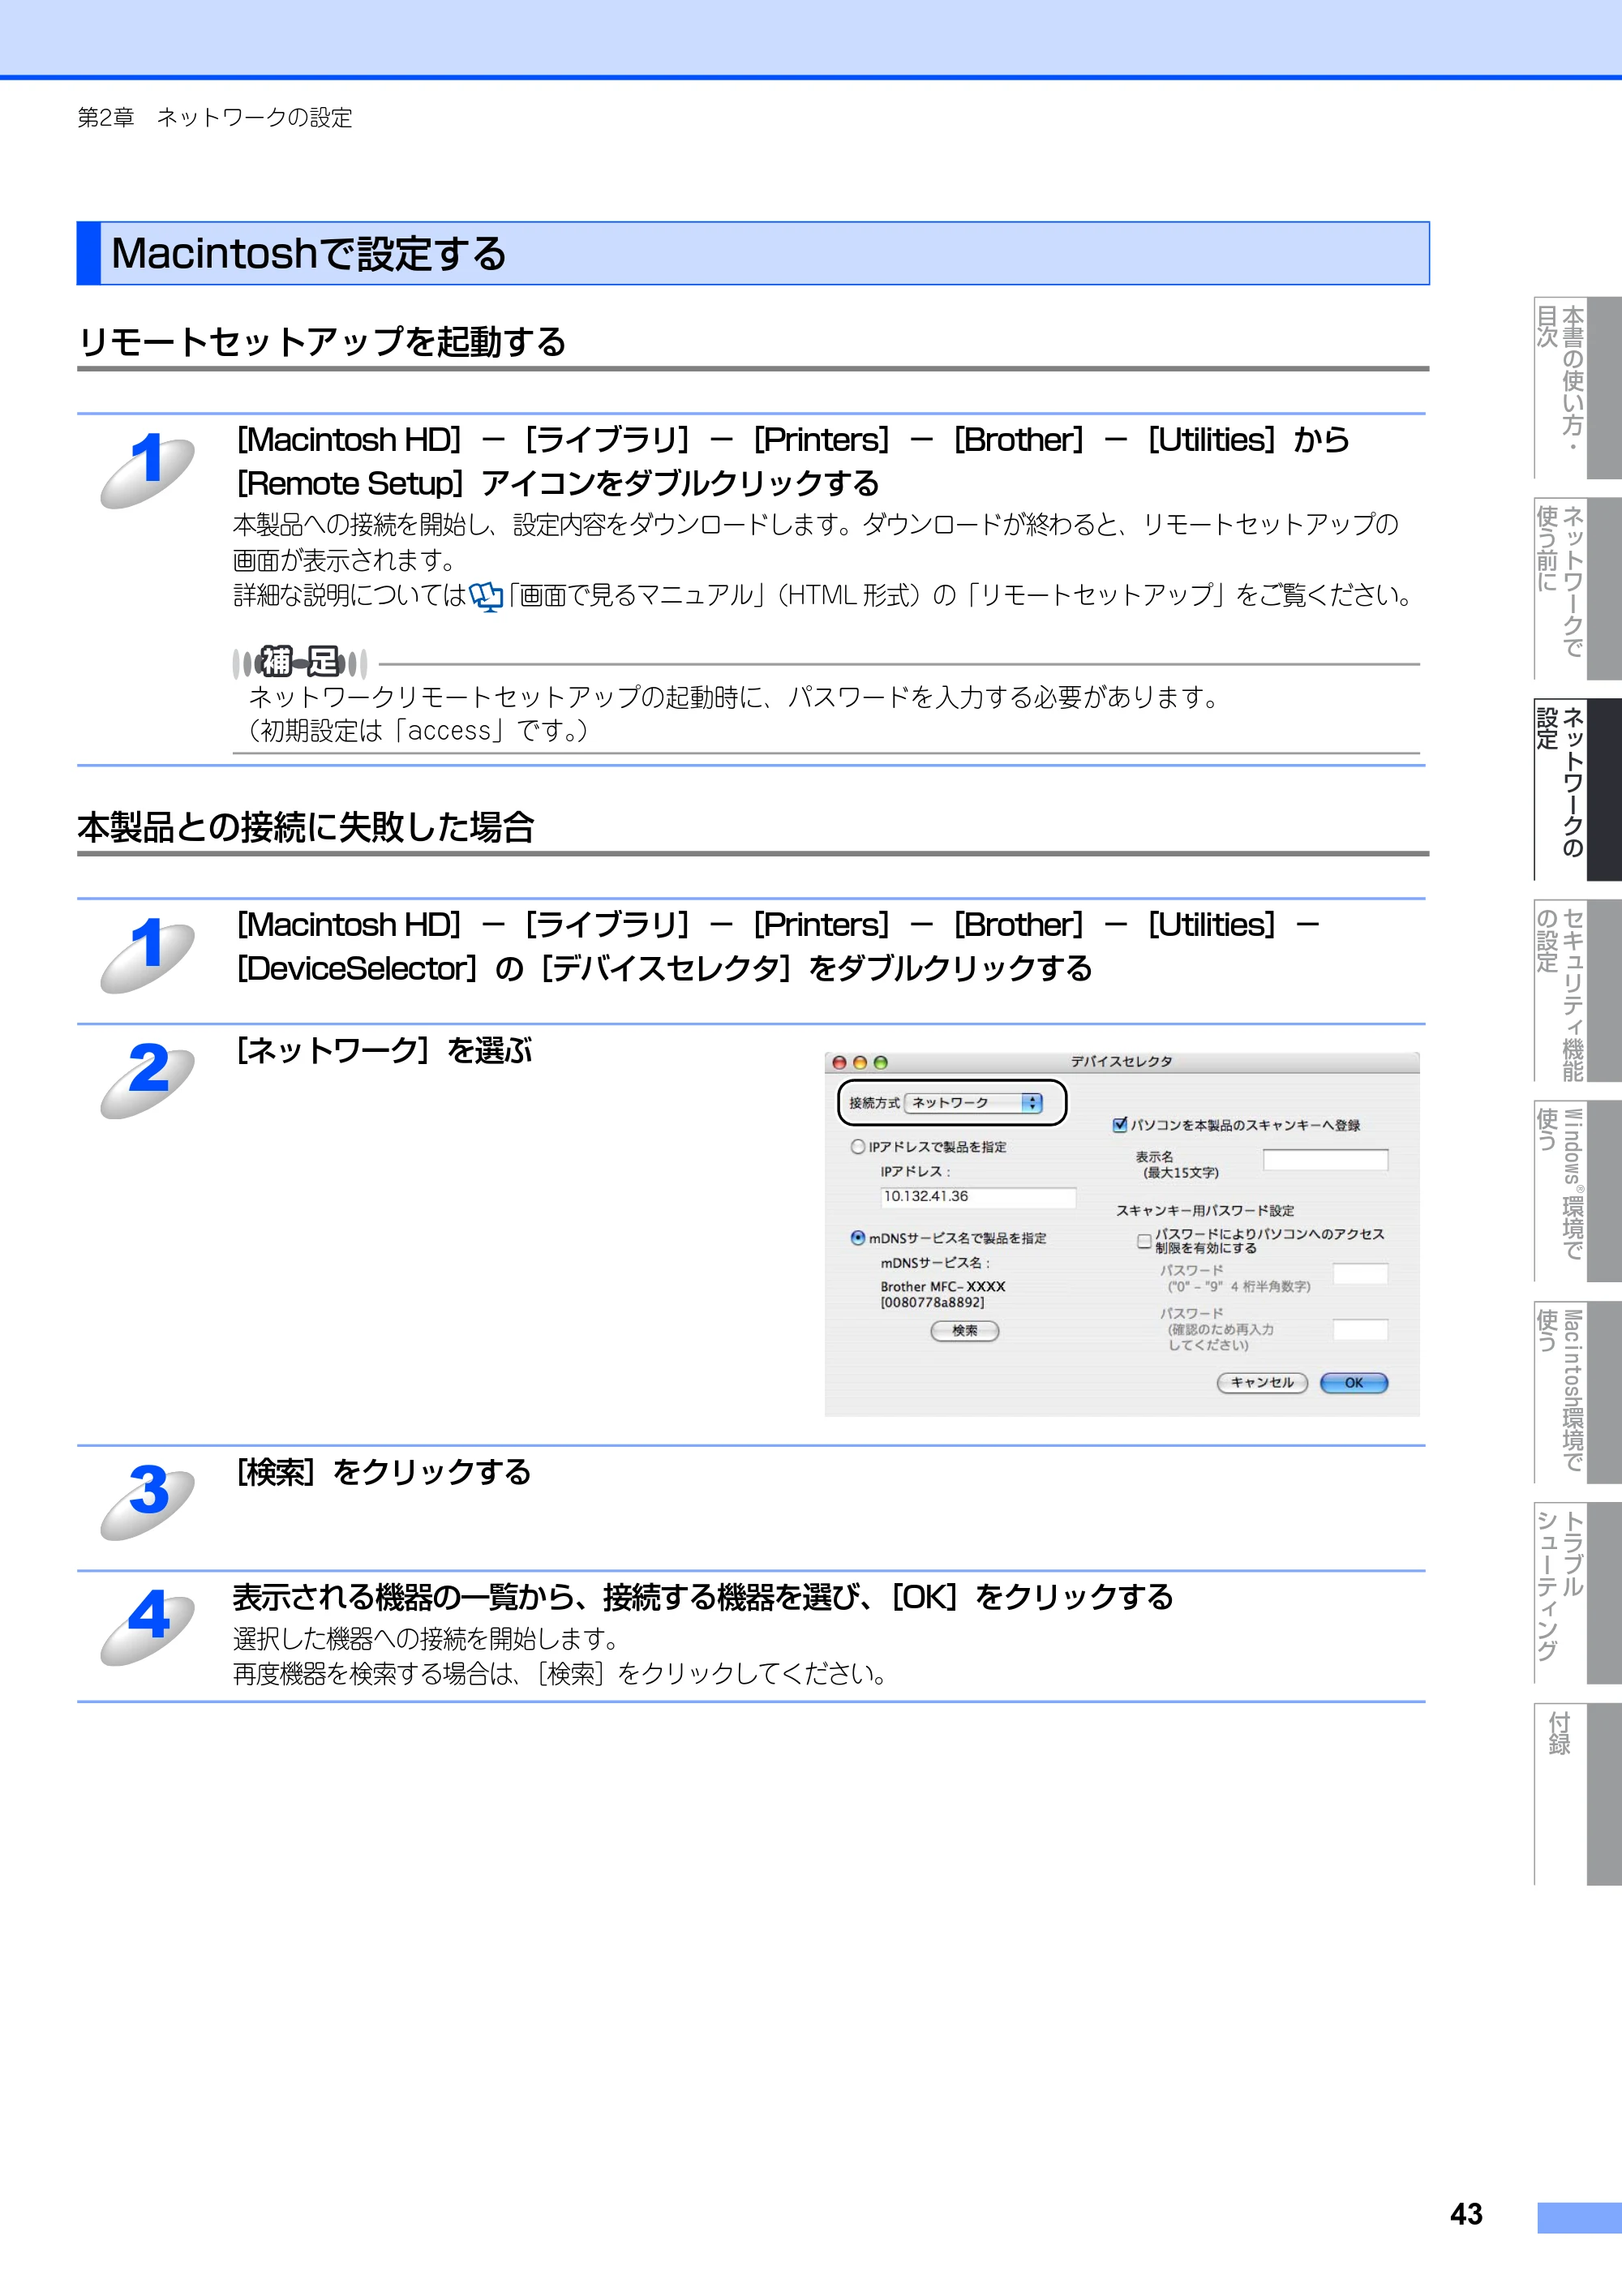Click the スキャンキー用パスワード設定 label

coord(1205,1210)
